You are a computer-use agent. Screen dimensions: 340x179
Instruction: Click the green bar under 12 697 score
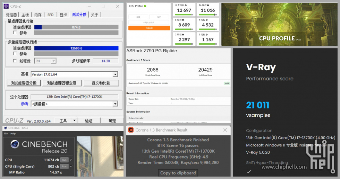point(184,15)
